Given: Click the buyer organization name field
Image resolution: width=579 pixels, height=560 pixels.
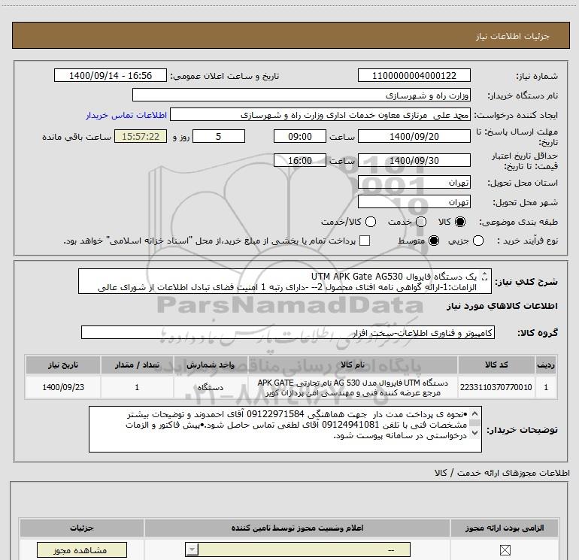Looking at the screenshot, I should click(x=302, y=95).
